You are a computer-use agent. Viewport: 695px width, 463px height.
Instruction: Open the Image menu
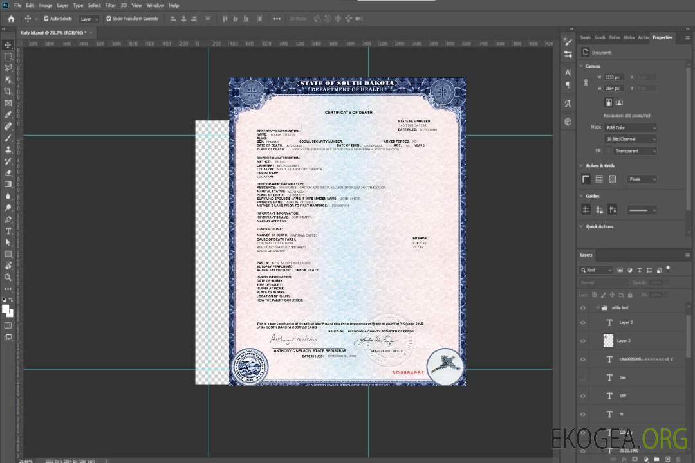(x=45, y=5)
